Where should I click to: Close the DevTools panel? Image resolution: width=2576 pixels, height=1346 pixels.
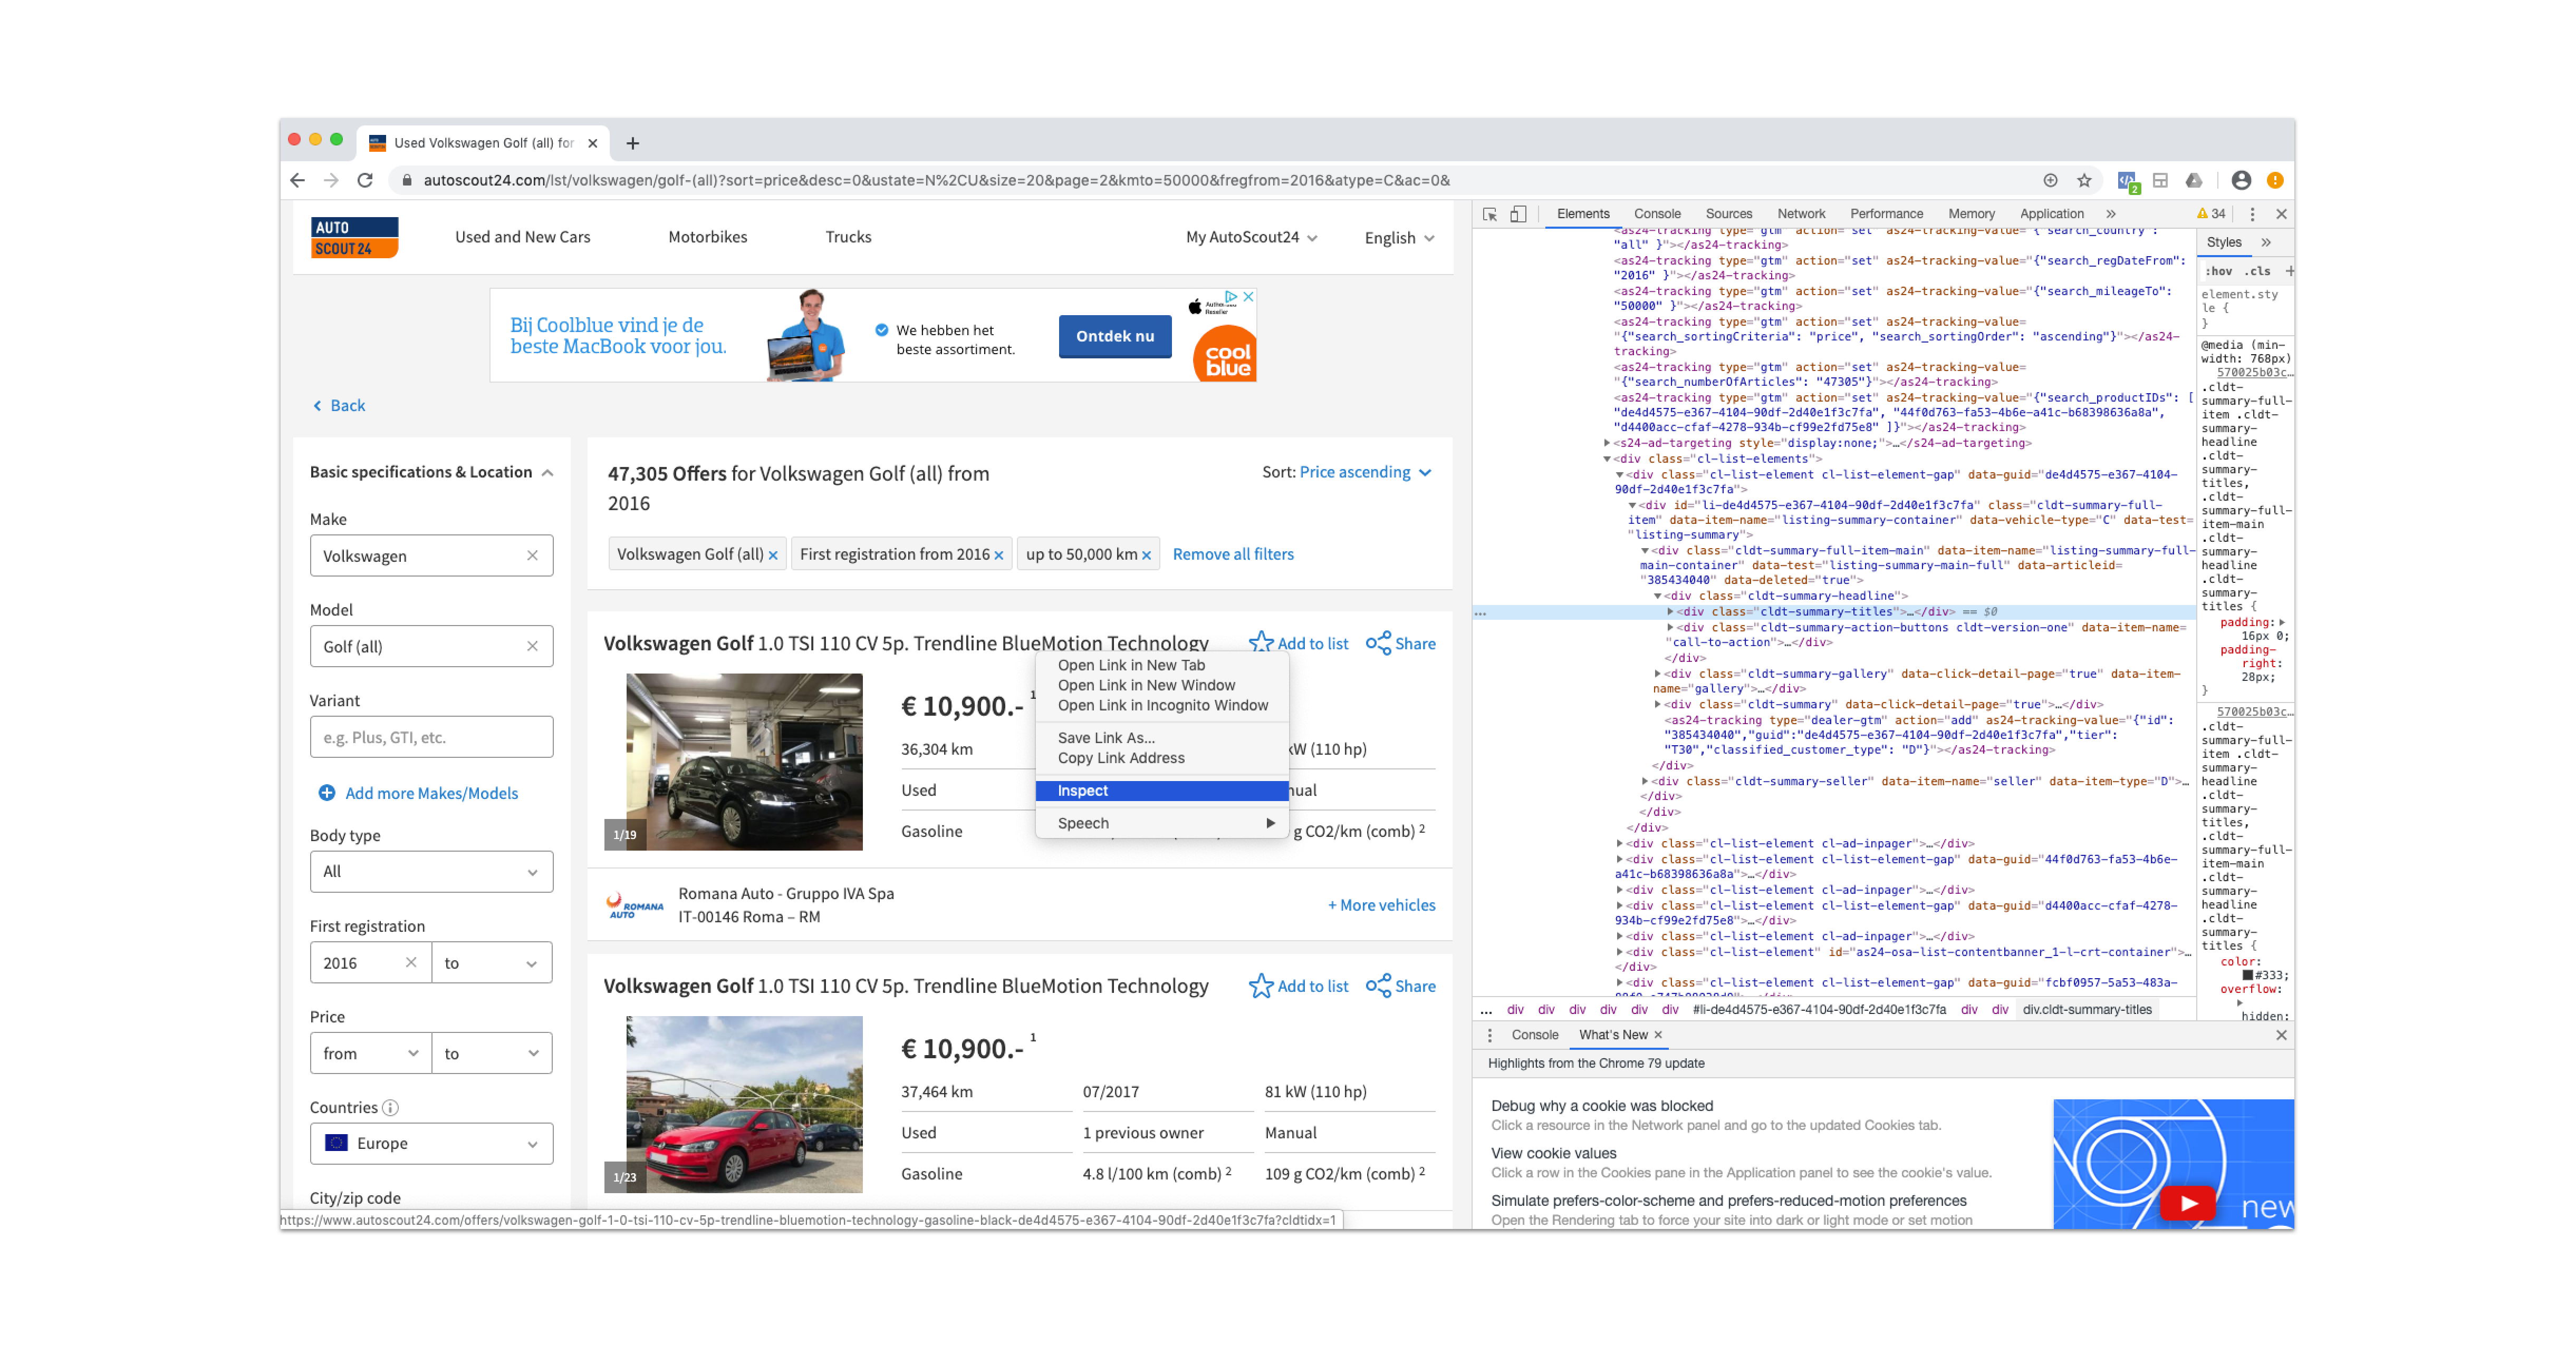click(x=2281, y=214)
